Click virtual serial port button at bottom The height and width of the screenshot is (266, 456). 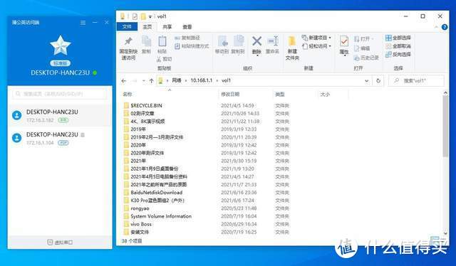tap(60, 243)
